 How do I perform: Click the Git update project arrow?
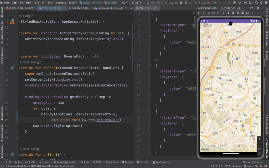pyautogui.click(x=220, y=3)
